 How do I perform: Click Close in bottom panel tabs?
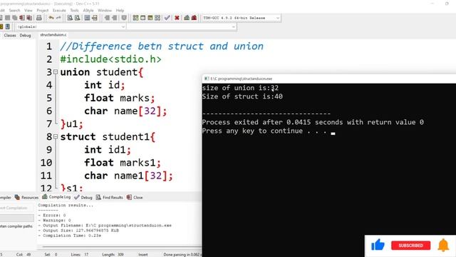coord(135,197)
